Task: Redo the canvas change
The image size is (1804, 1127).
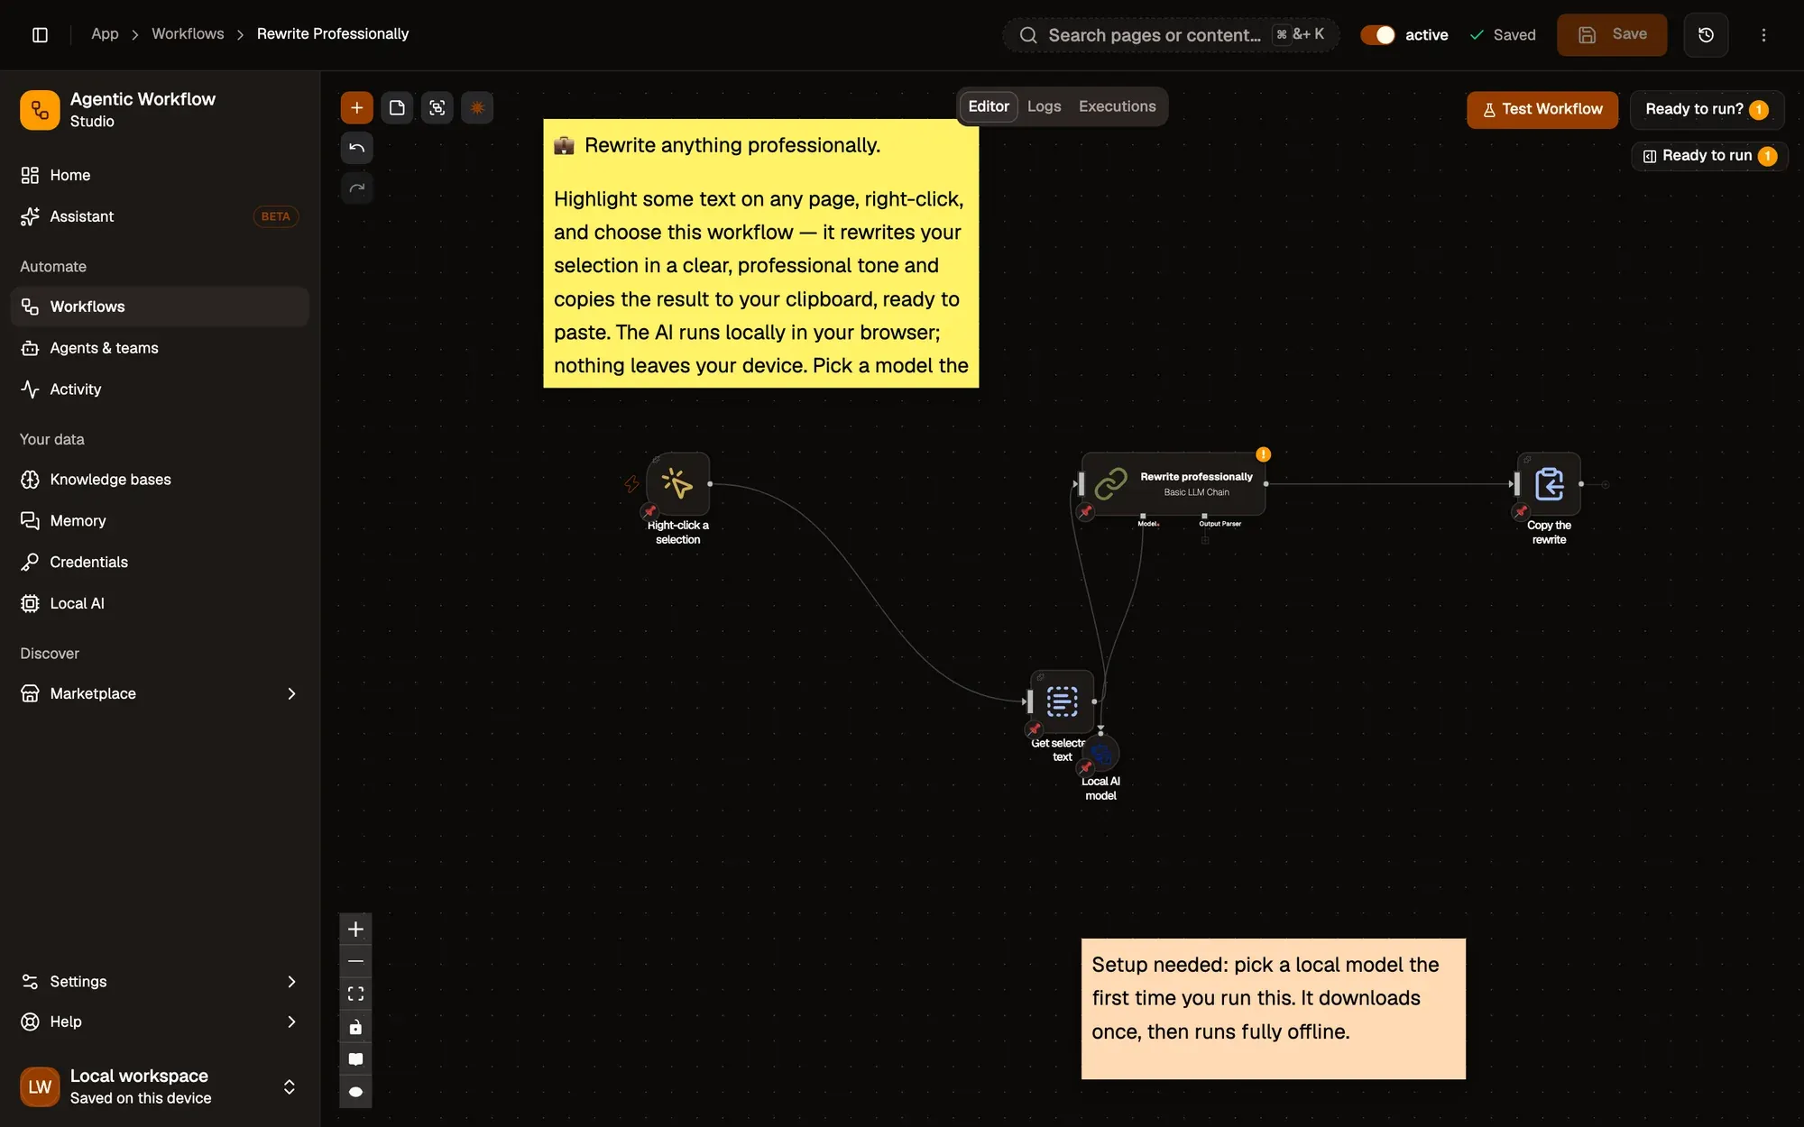Action: point(356,188)
